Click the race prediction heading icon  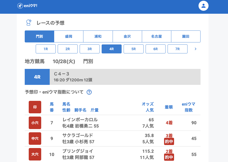click(x=29, y=23)
